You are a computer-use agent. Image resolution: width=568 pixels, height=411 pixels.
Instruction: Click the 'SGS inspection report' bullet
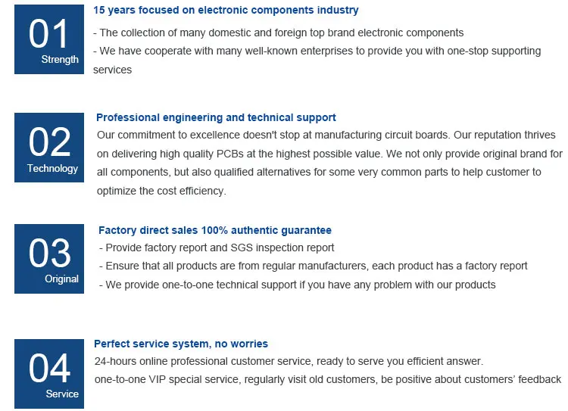click(x=217, y=248)
